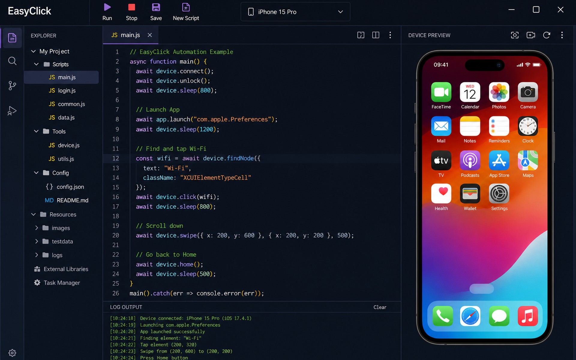This screenshot has height=360, width=576.
Task: Tap the Maps app icon
Action: (528, 160)
